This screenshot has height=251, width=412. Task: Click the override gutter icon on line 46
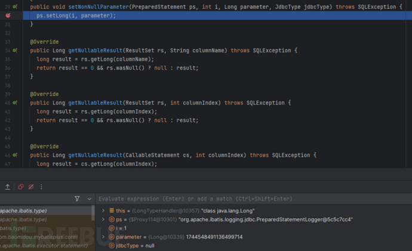click(x=16, y=155)
